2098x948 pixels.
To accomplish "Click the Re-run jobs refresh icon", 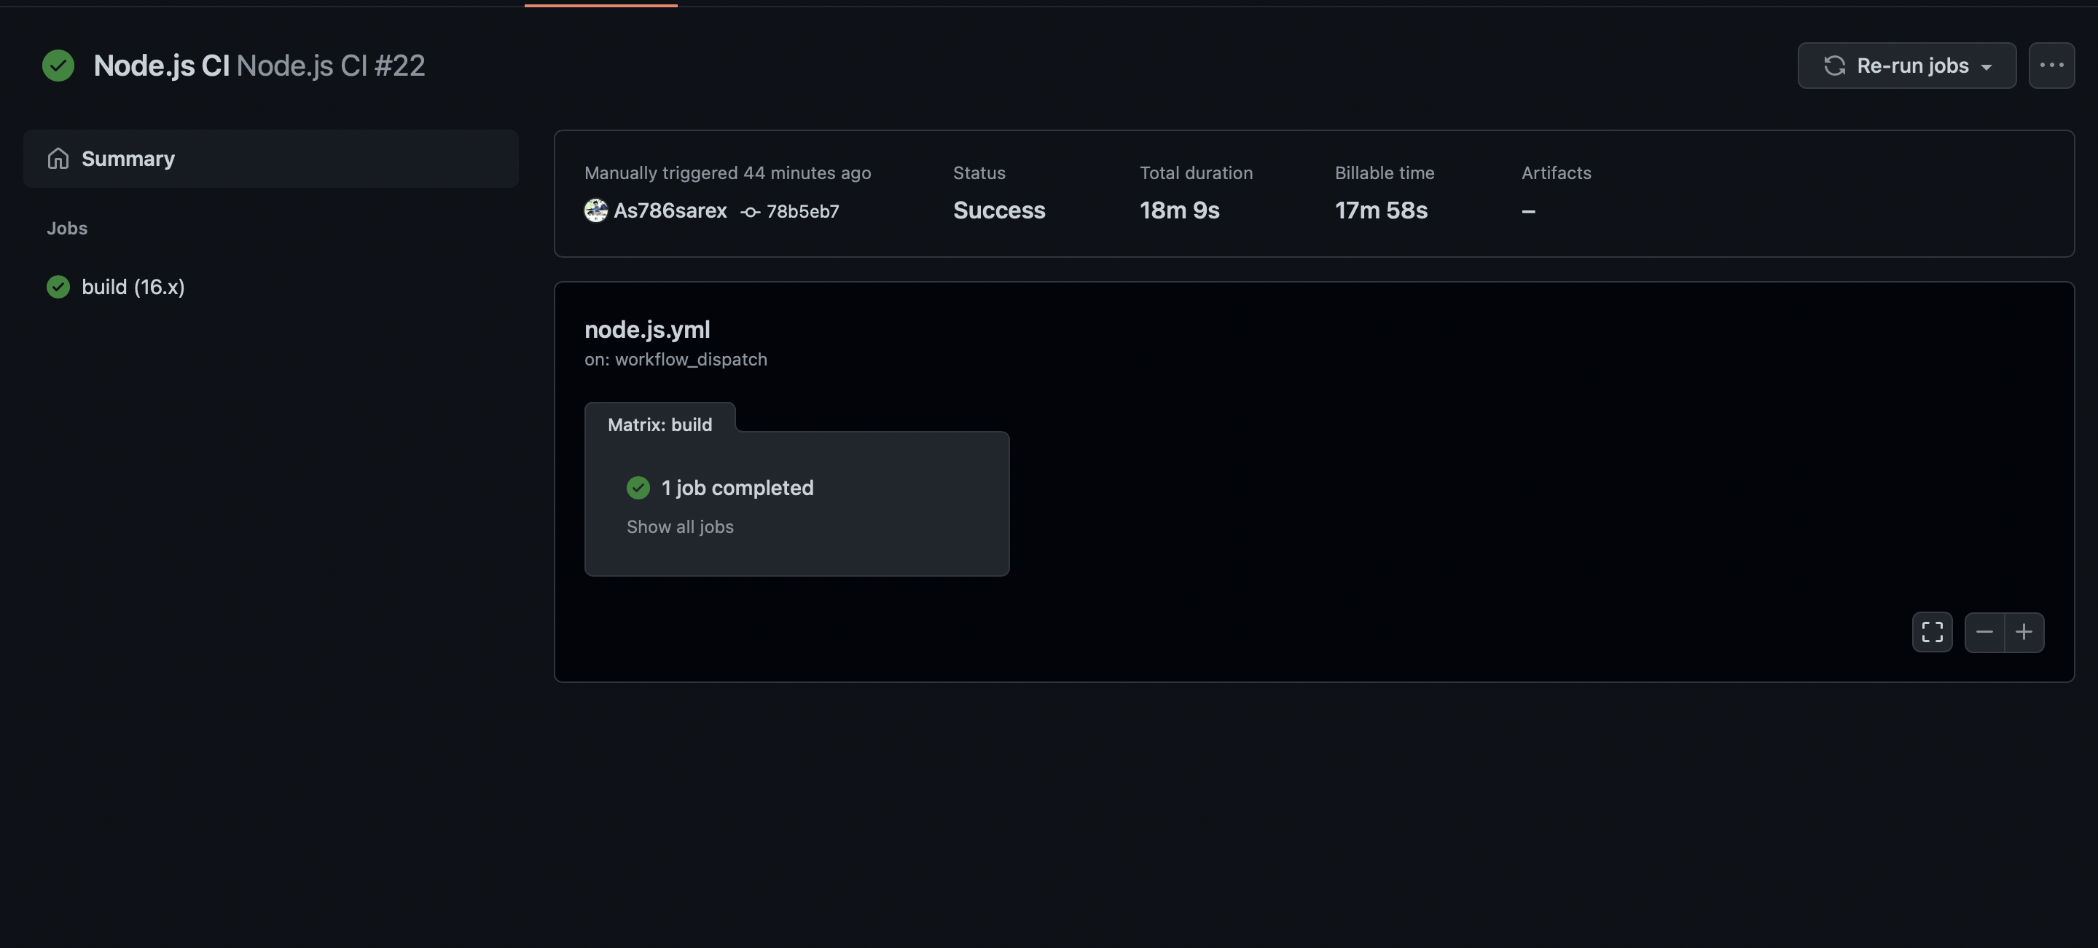I will pos(1834,65).
